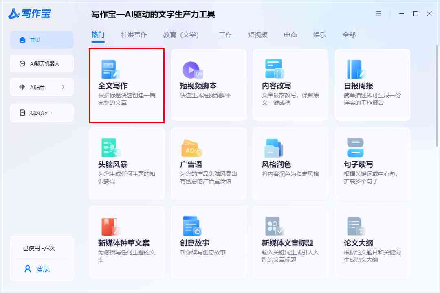Maximize the 写作宝 window
The height and width of the screenshot is (293, 440).
coord(416,14)
